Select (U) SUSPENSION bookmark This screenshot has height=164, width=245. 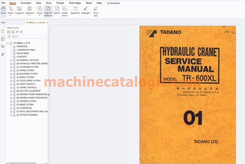point(24,108)
